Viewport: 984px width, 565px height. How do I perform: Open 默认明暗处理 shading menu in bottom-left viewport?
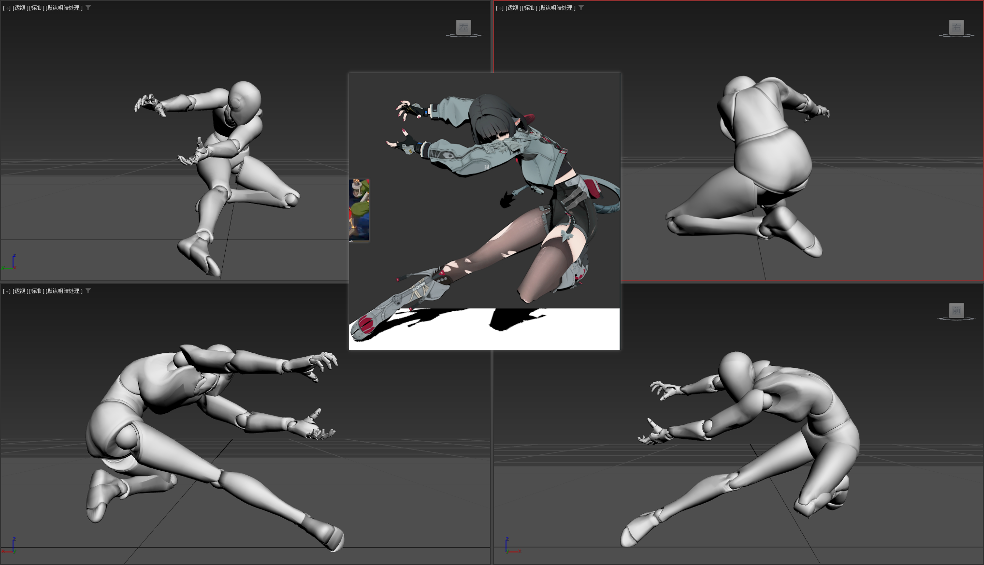pos(63,291)
